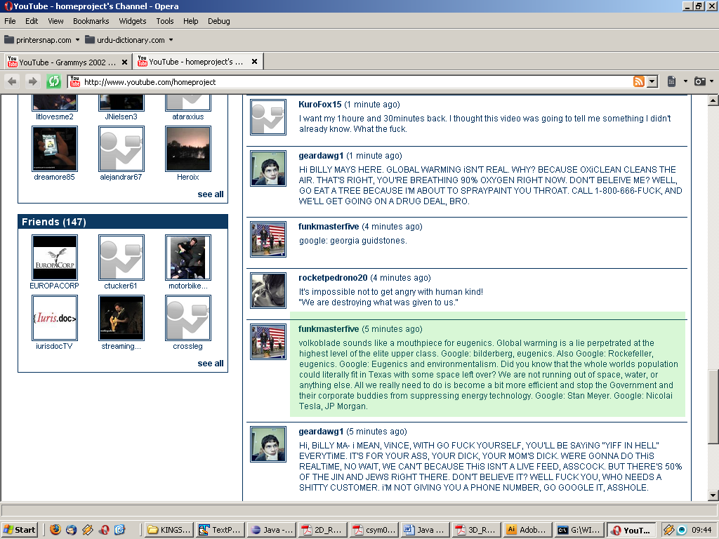This screenshot has width=719, height=539.
Task: Click rocketpedrono20 comment avatar
Action: (268, 291)
